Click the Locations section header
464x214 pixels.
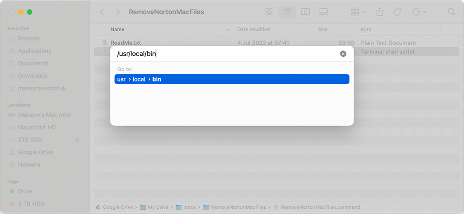point(19,104)
